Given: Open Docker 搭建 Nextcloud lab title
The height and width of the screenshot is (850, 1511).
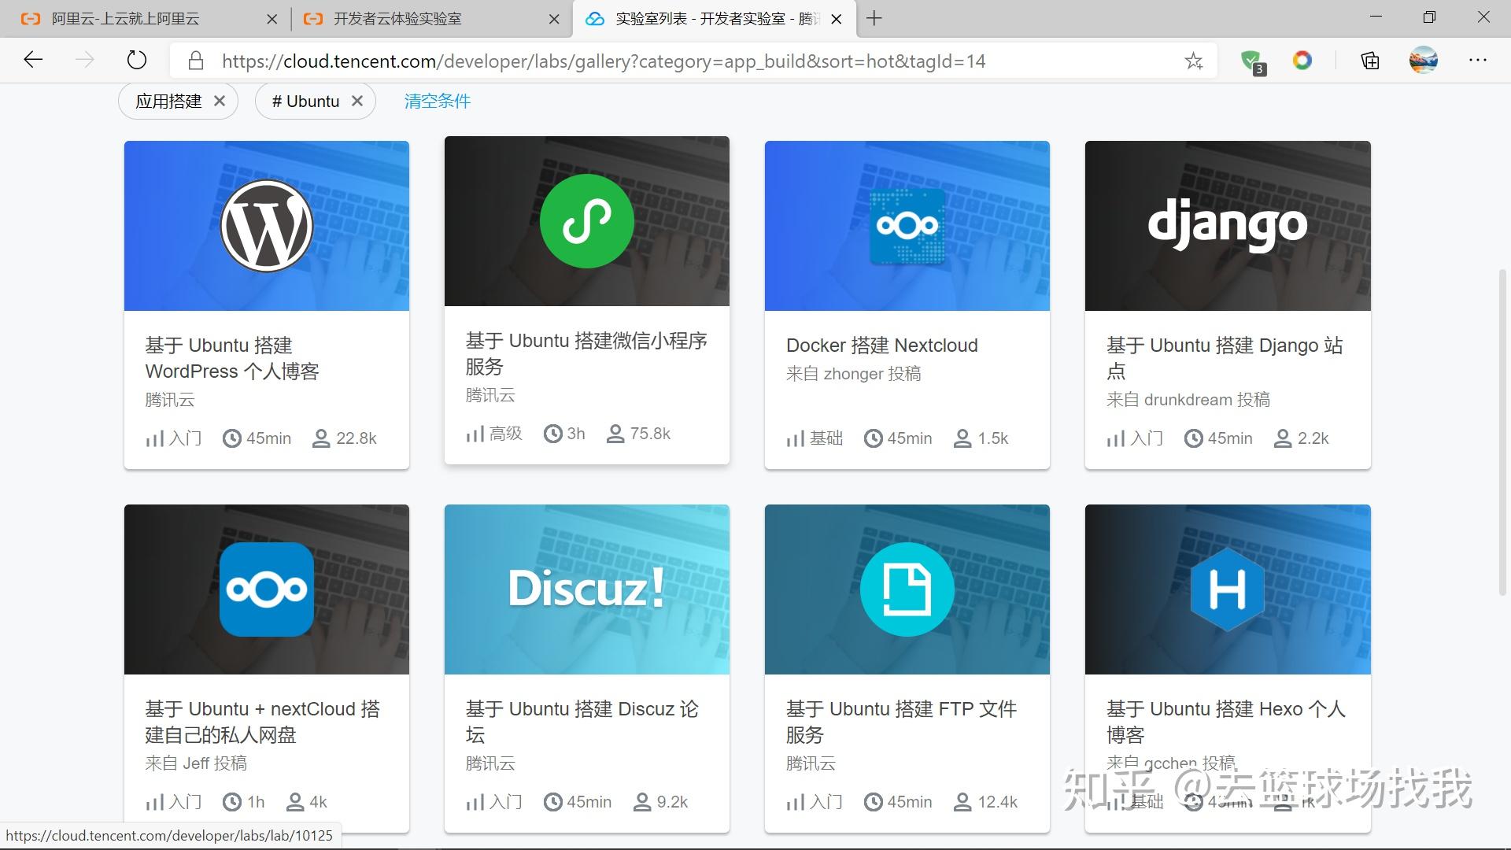Looking at the screenshot, I should tap(882, 346).
